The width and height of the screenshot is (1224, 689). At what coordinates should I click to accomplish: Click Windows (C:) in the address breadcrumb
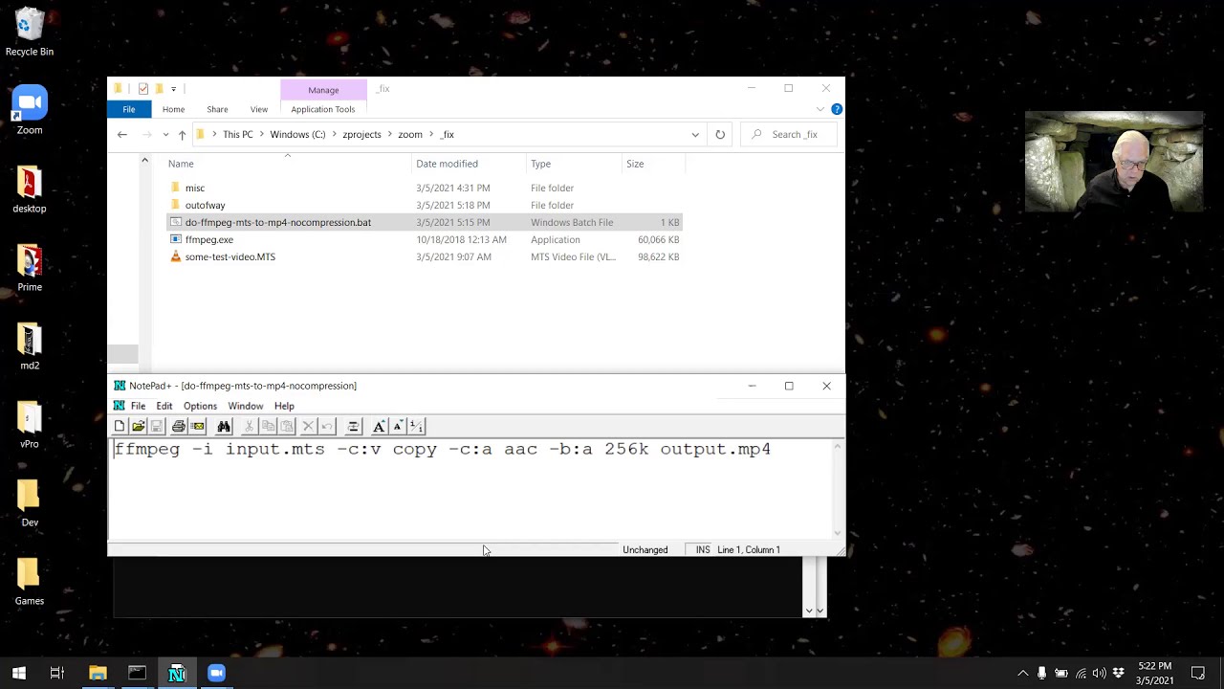(297, 134)
